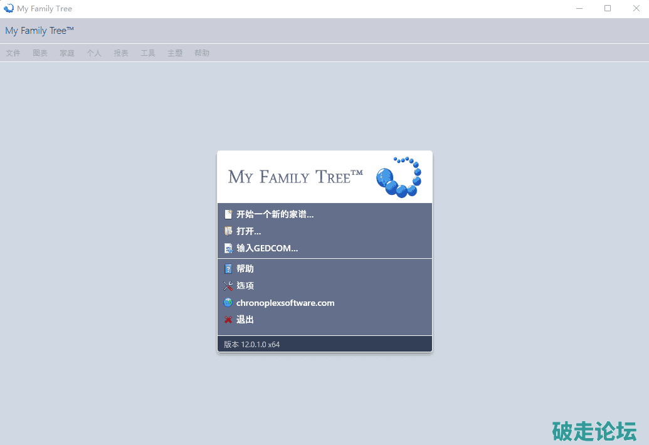Select the 家庭 menu
The image size is (649, 445).
(x=67, y=53)
